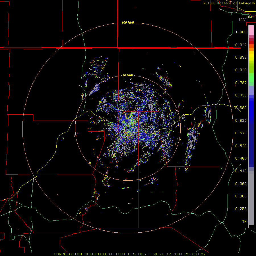The width and height of the screenshot is (256, 256).
Task: Click the TH threshold label on scale
Action: tap(244, 222)
